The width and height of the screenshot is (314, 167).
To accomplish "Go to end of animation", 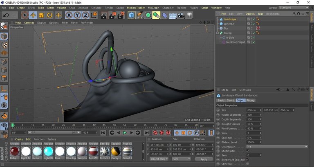I will (x=147, y=133).
